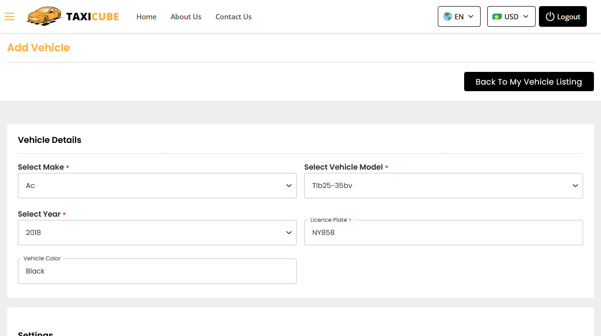Viewport: 601px width, 336px height.
Task: Expand the Select Vehicle Model dropdown
Action: [x=443, y=185]
